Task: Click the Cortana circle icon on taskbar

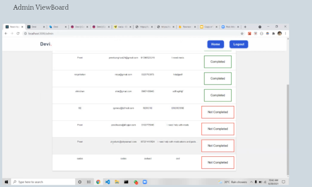Action: 80,182
